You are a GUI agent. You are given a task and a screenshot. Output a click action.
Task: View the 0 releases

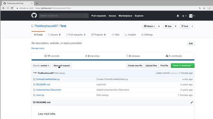coord(133,56)
